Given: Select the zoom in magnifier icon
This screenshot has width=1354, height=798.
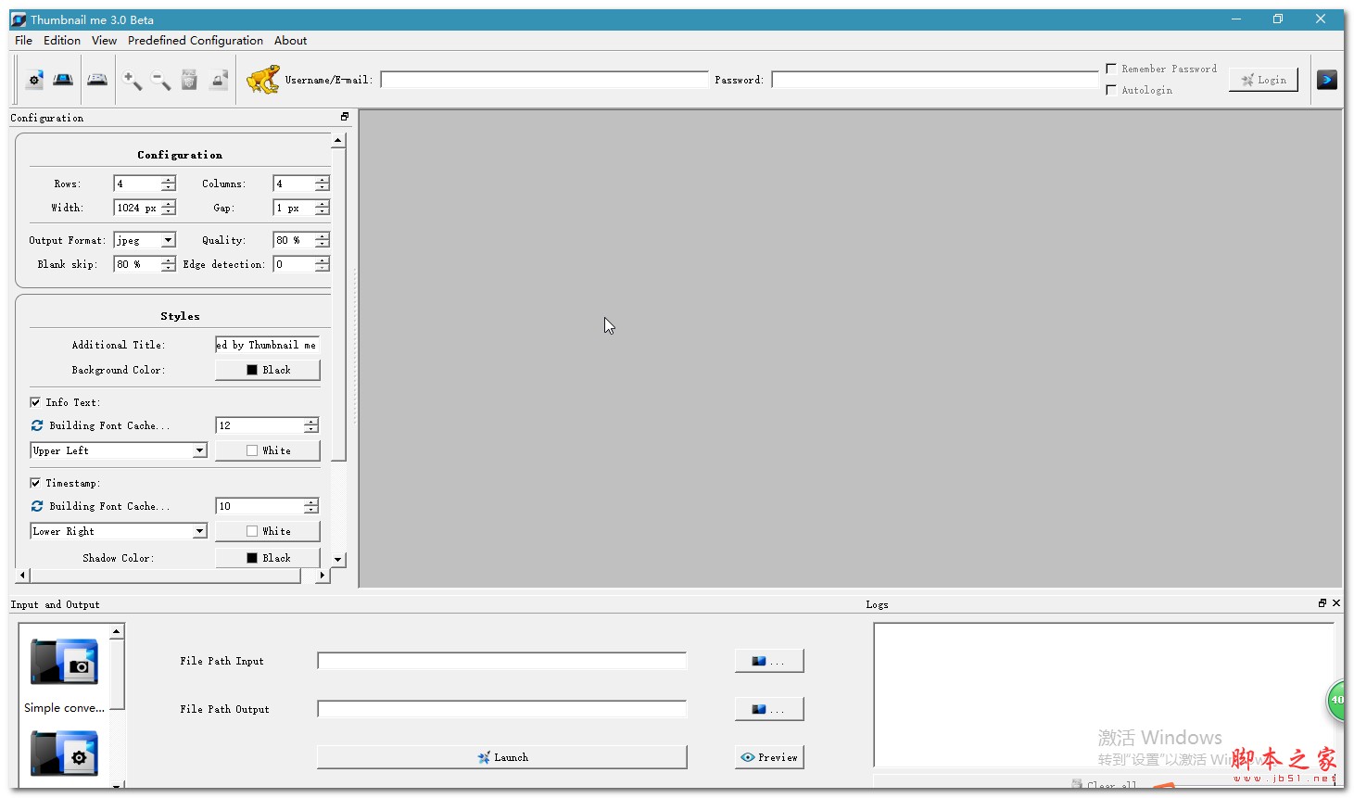Looking at the screenshot, I should (133, 81).
